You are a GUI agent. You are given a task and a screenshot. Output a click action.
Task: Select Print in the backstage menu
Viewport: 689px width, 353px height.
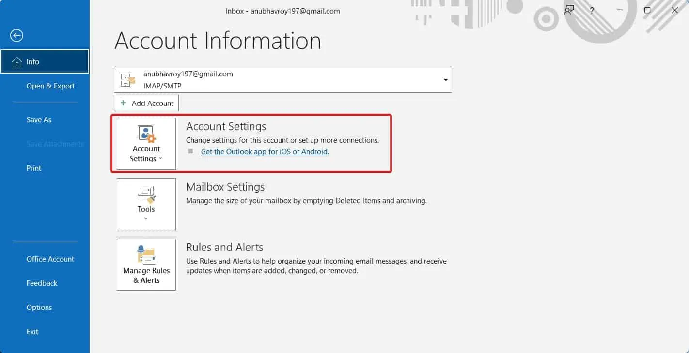[34, 168]
